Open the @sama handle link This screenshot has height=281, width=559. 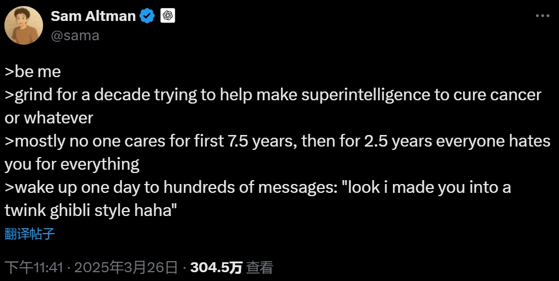tap(75, 35)
